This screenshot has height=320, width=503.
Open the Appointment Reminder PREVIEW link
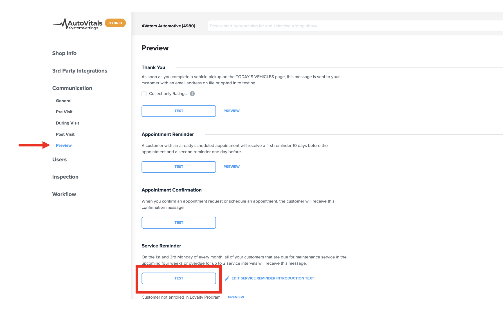(232, 167)
